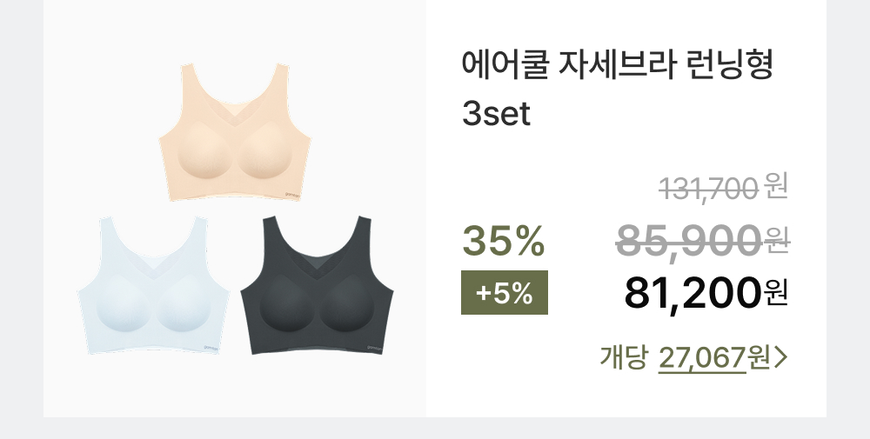
Task: Click the brand tag on the light blue bra
Action: pos(210,346)
